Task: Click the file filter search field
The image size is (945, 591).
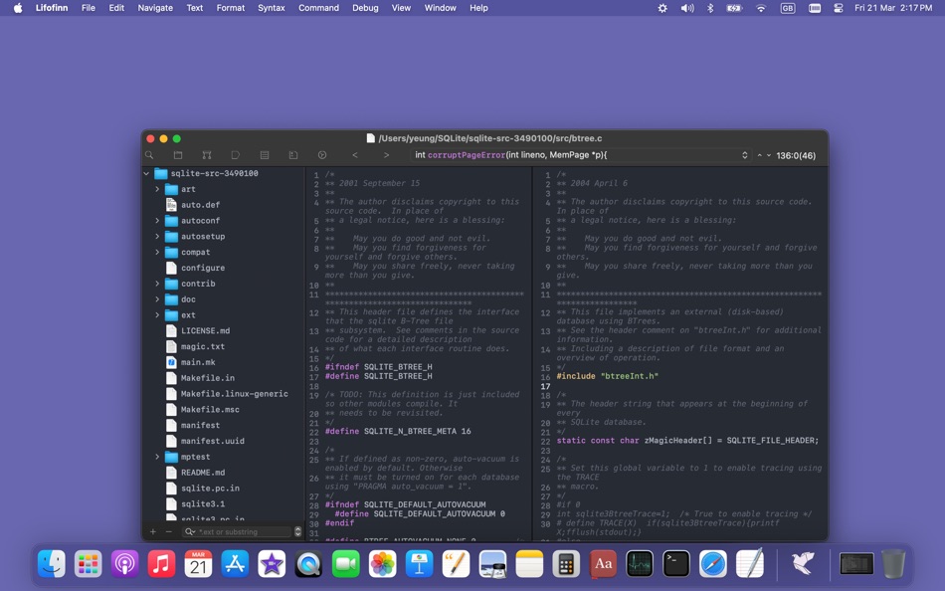Action: click(x=238, y=532)
